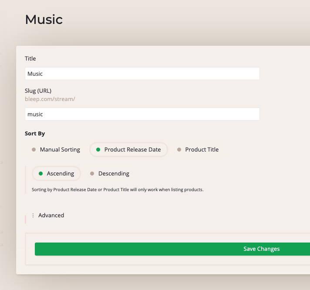Click the bleep.com/stream/ URL prefix text

coord(50,99)
